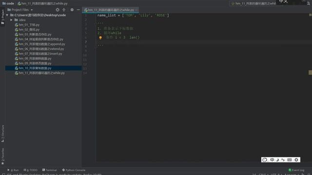Select file hm_09 in project tree

pos(33,63)
